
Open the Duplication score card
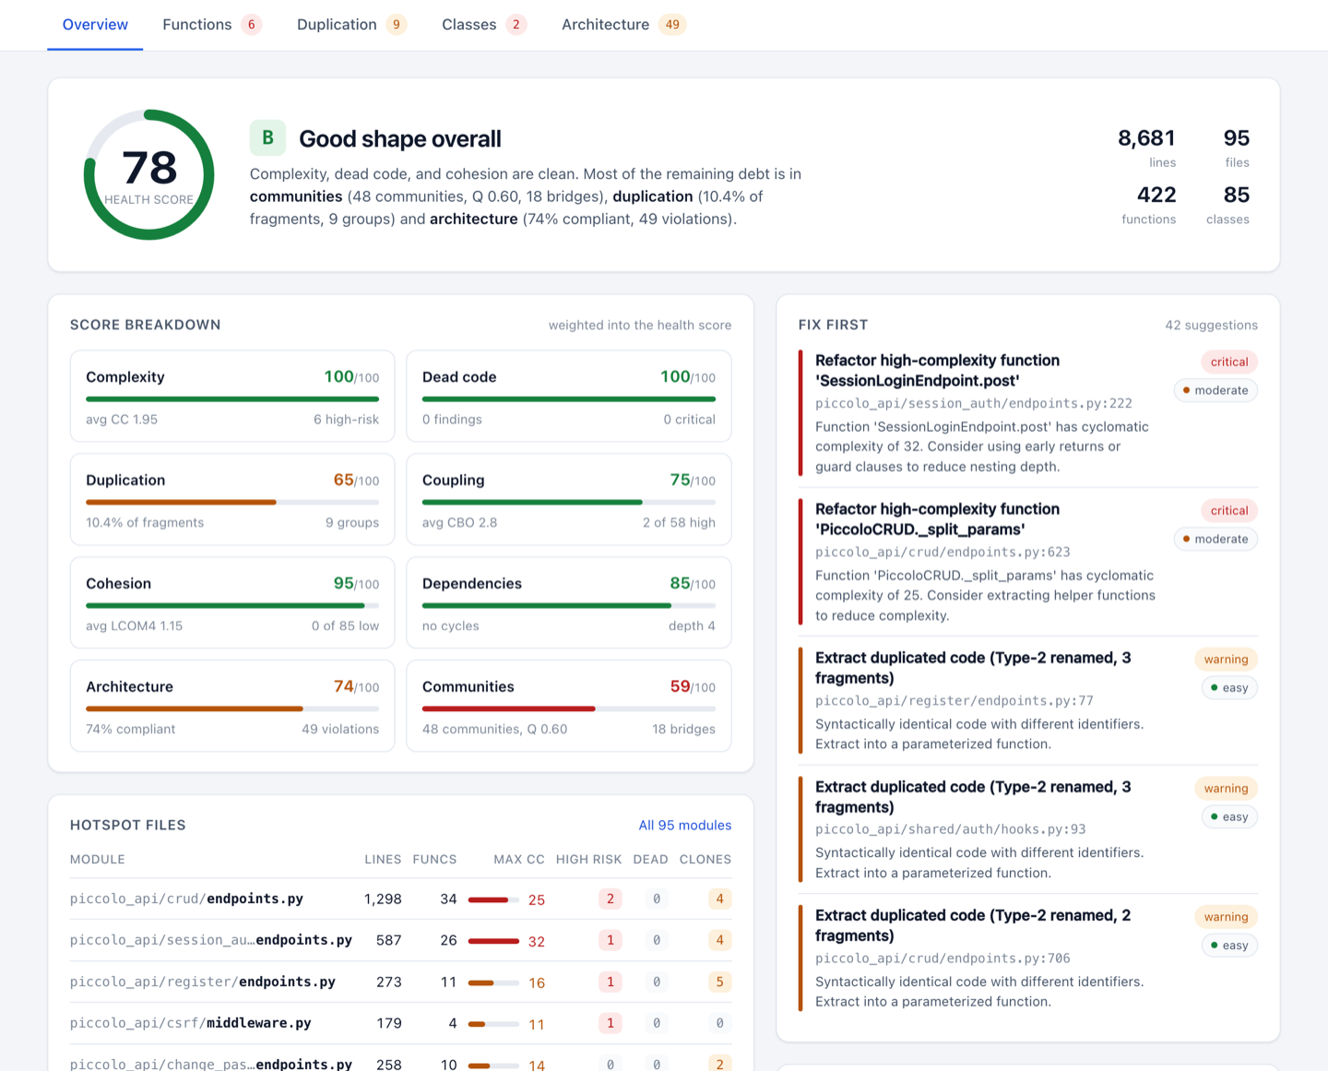tap(232, 500)
